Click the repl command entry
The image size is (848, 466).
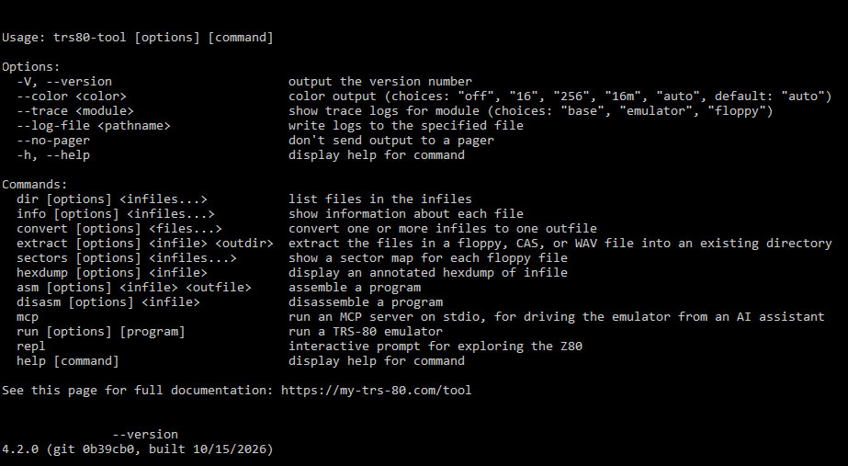(31, 347)
